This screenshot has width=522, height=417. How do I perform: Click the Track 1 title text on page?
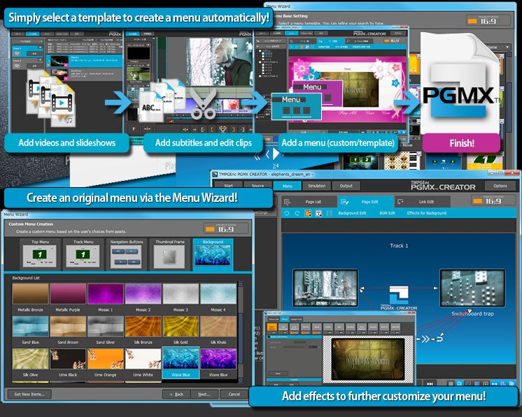tap(399, 246)
